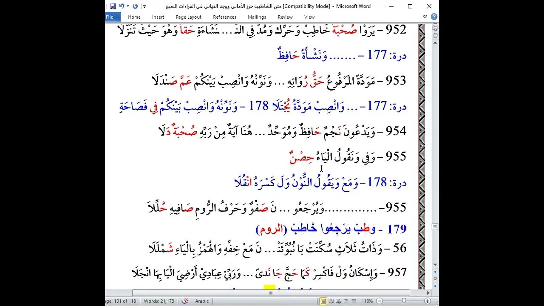Screen dimensions: 544x306
Task: Open the Page Layout tab
Action: click(x=189, y=17)
